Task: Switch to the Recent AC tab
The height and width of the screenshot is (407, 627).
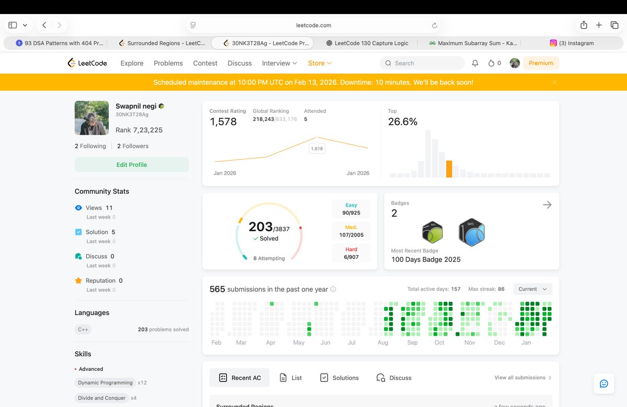Action: [x=240, y=378]
